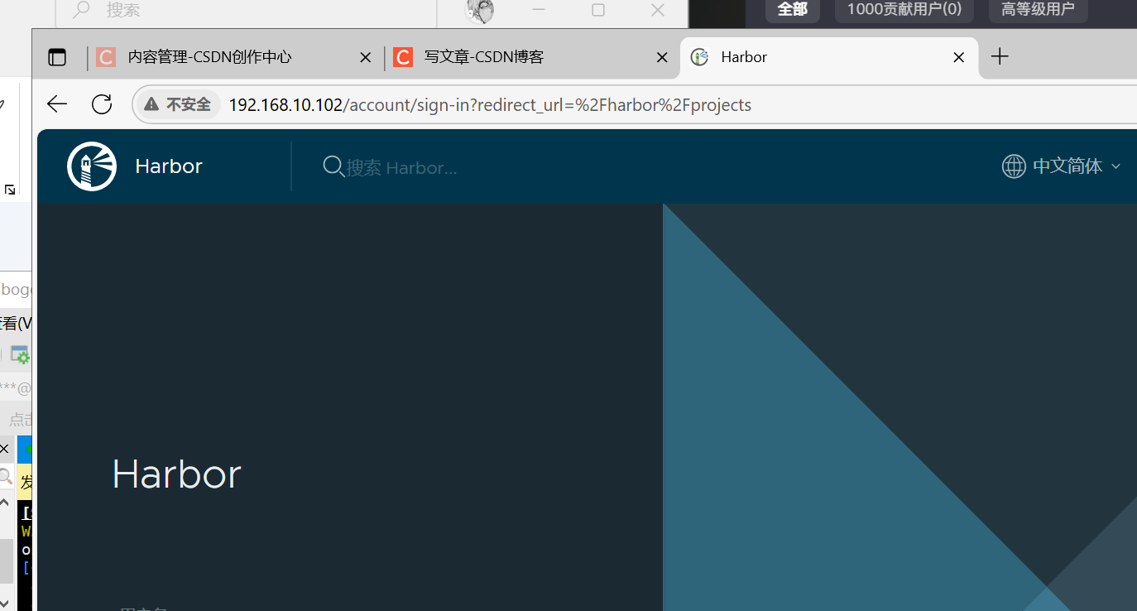This screenshot has width=1137, height=611.
Task: Click the 不安全 security warning badge
Action: (177, 105)
